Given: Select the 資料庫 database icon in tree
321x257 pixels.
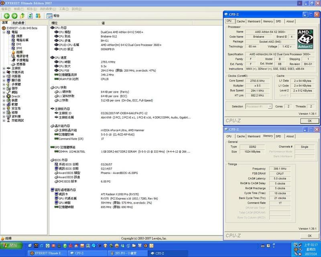Looking at the screenshot, I should [x=8, y=116].
